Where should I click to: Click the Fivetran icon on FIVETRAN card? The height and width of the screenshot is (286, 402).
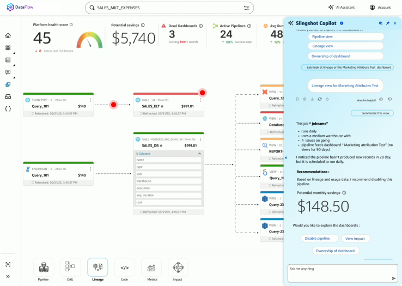click(28, 169)
